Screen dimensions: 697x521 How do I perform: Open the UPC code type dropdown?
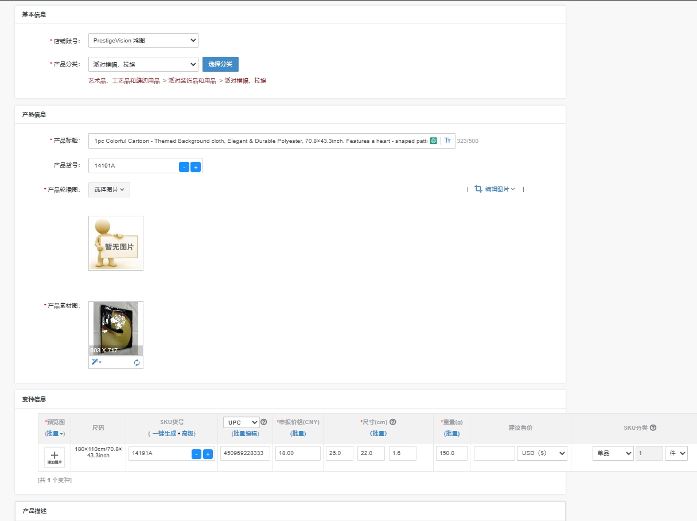point(241,422)
